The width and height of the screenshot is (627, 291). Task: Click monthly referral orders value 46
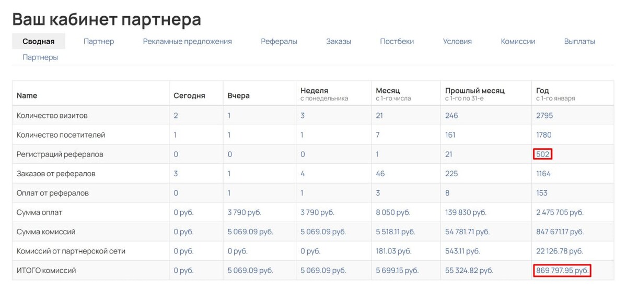(x=380, y=173)
